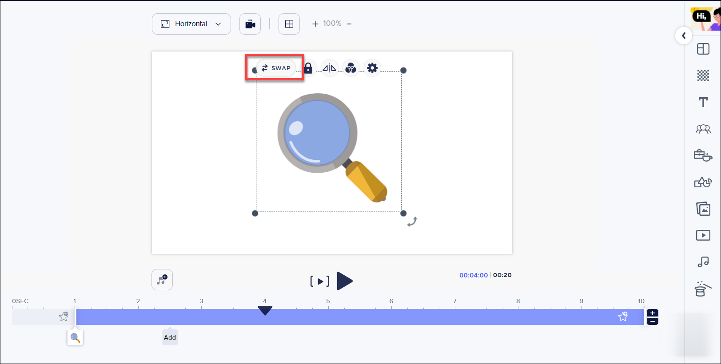Flip the magnifier image horizontally
This screenshot has height=364, width=721.
click(x=329, y=68)
